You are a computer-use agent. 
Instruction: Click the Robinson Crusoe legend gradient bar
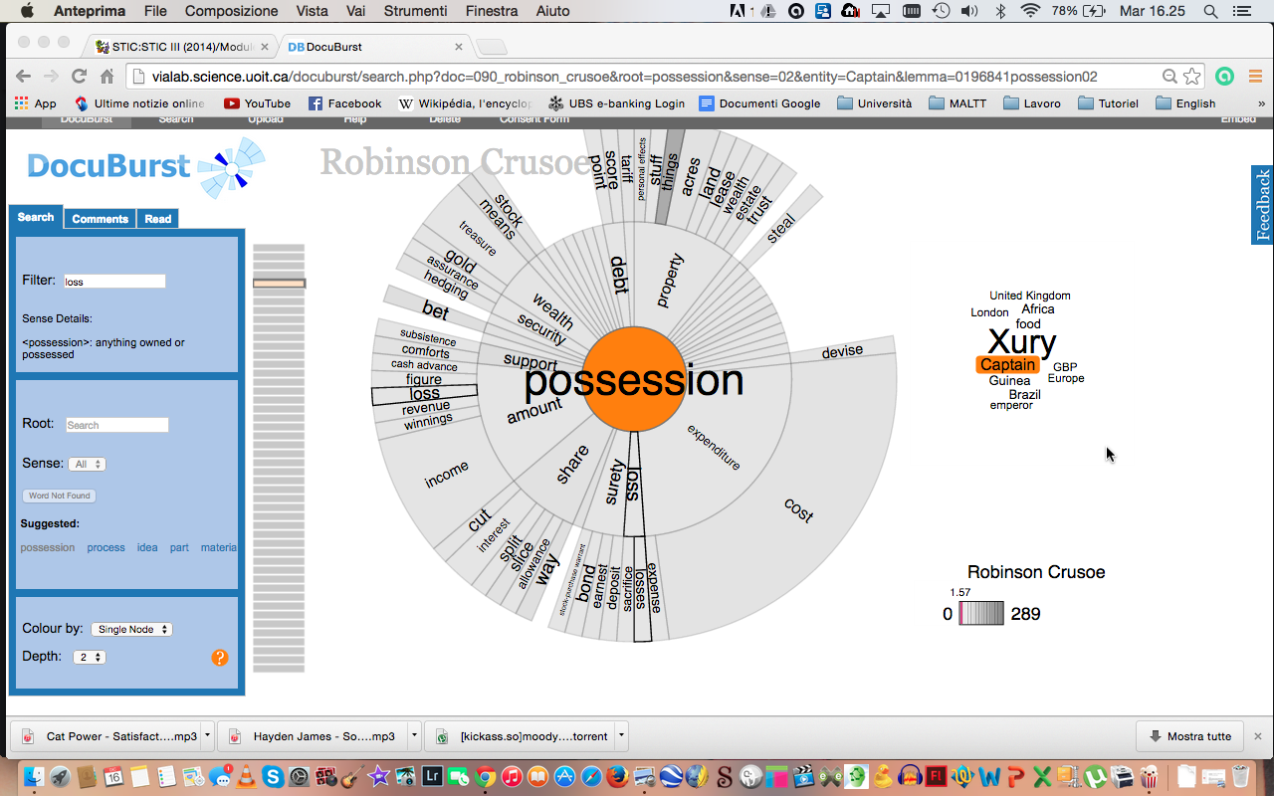coord(981,614)
